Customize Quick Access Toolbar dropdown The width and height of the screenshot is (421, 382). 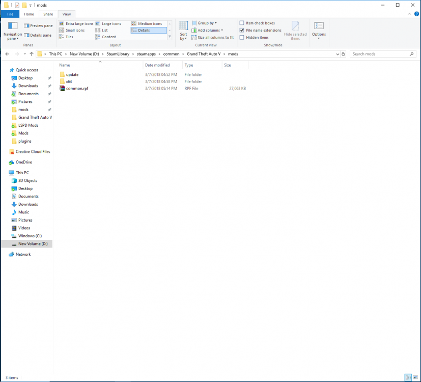(x=31, y=6)
